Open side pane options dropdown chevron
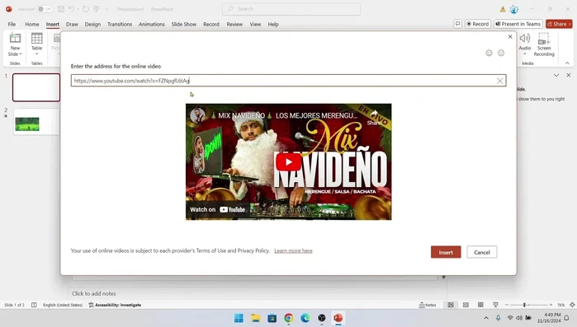The image size is (577, 327). tap(556, 75)
